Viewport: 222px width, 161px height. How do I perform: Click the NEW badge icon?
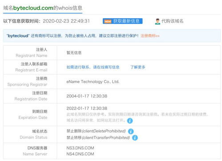[108, 21]
